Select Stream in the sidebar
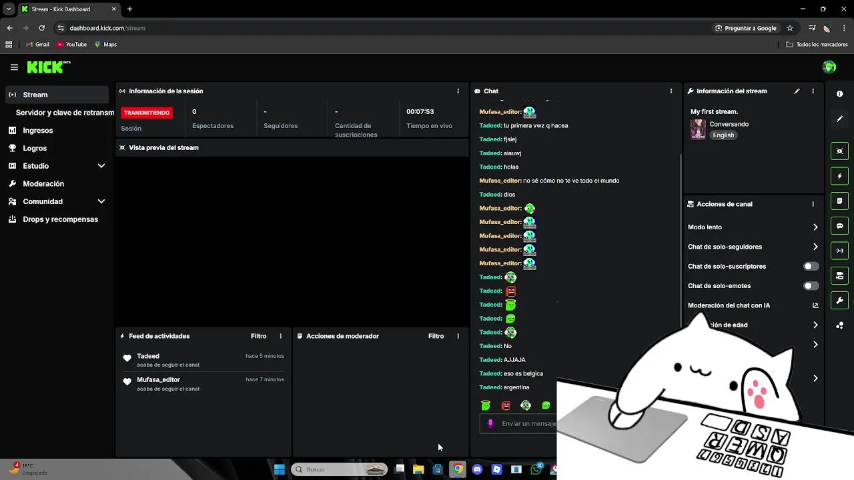 [x=57, y=95]
